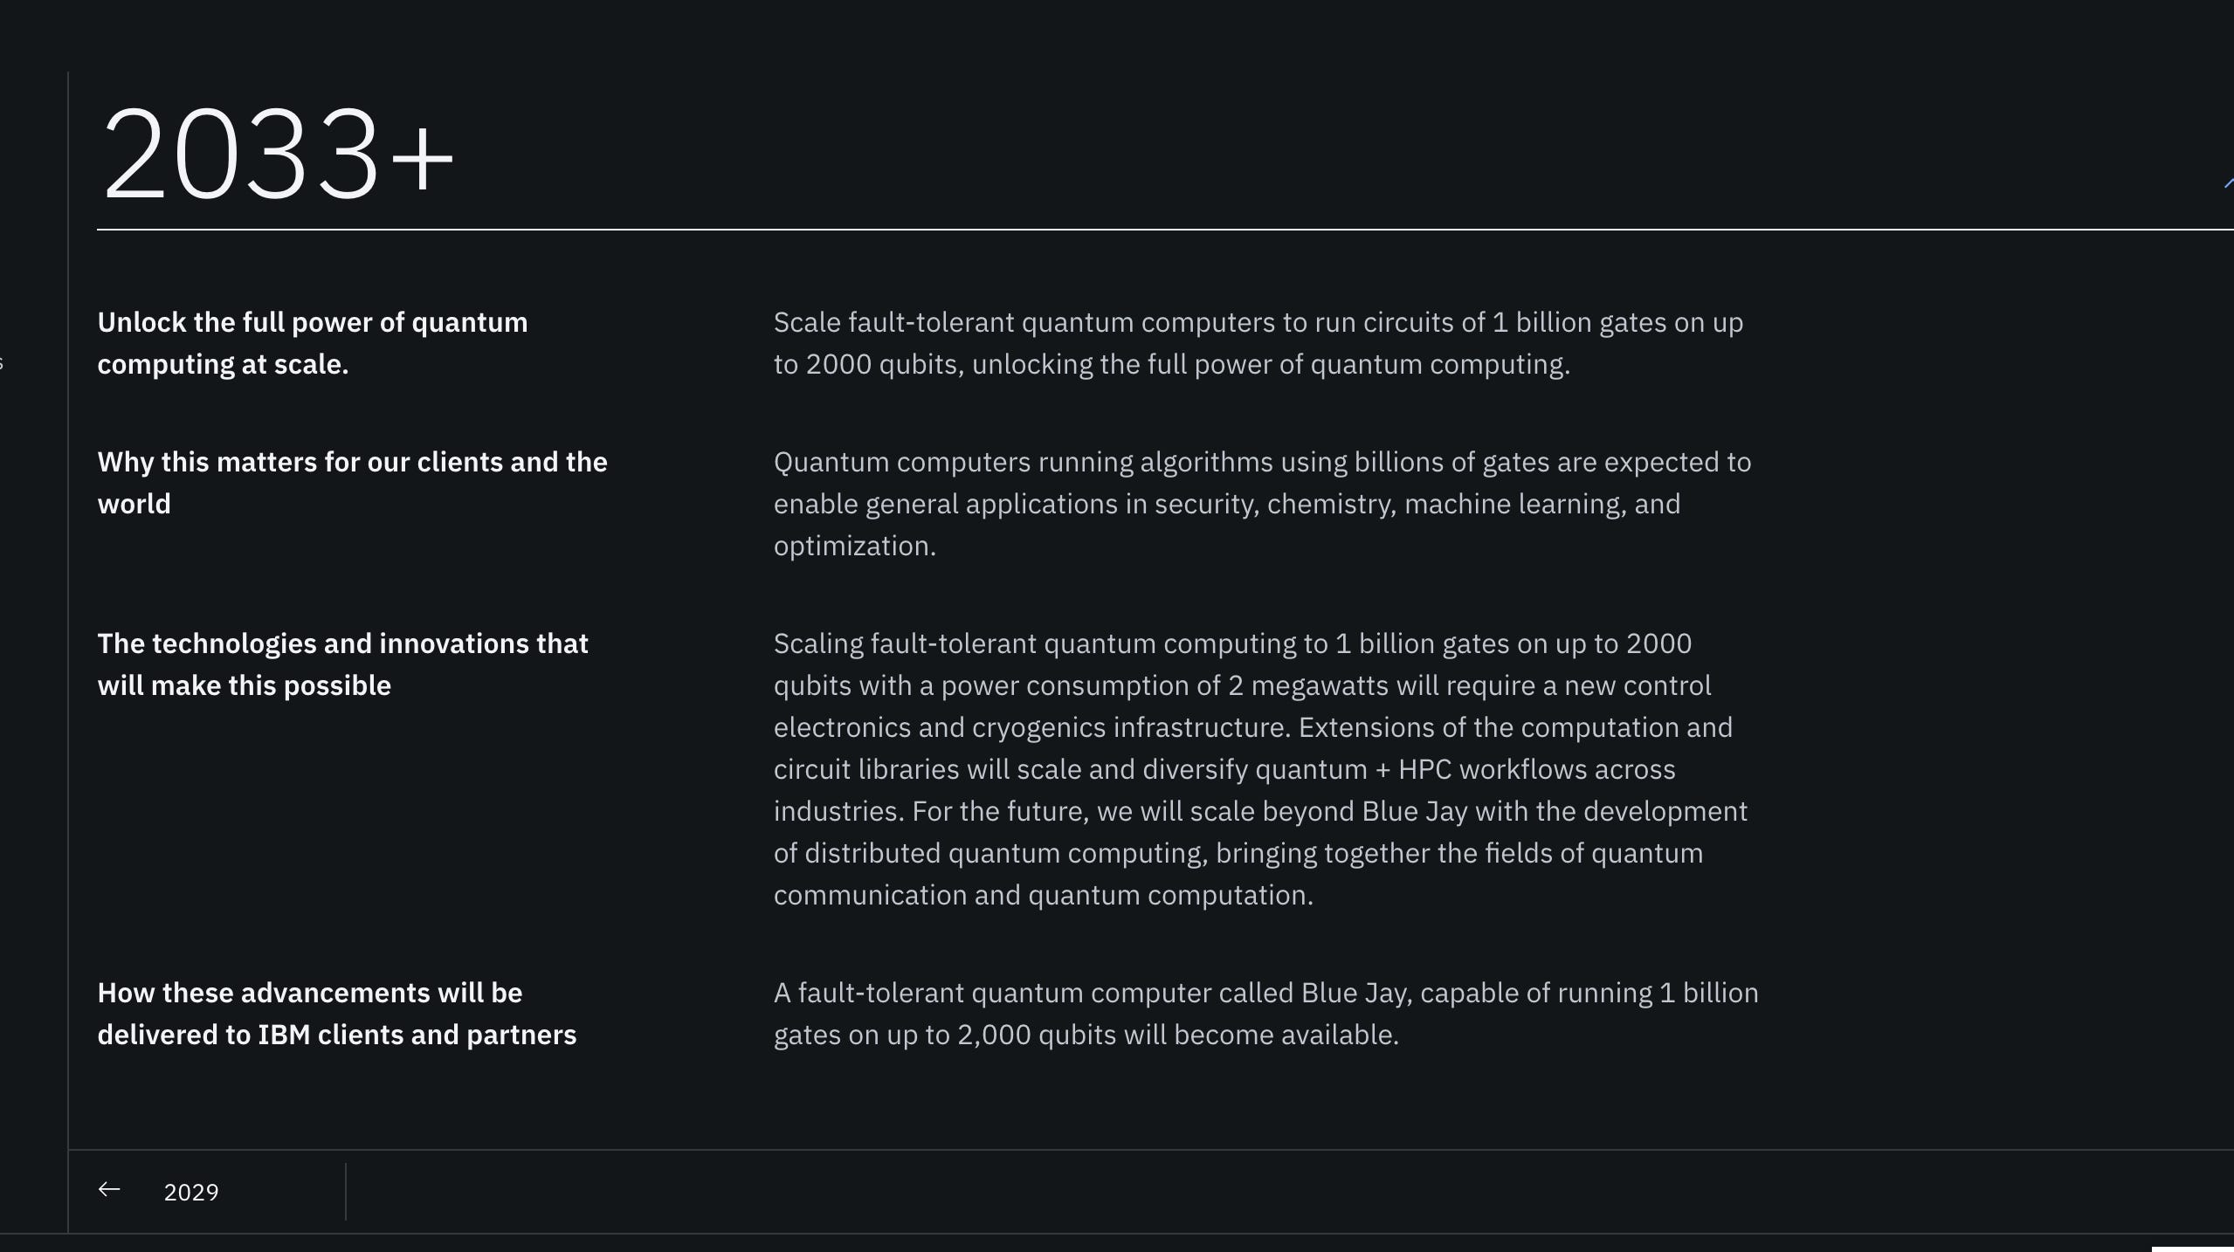Click paragraph starting 'Quantum computers running algorithms'
This screenshot has width=2234, height=1252.
tap(1262, 504)
